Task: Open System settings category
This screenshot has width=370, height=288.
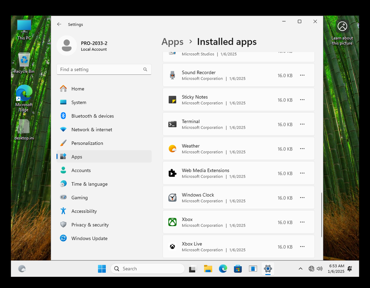Action: pyautogui.click(x=104, y=103)
